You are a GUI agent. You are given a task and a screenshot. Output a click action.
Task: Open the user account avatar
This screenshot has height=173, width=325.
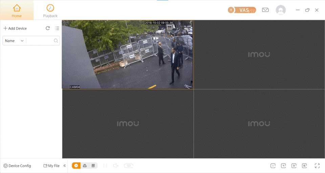tap(281, 10)
